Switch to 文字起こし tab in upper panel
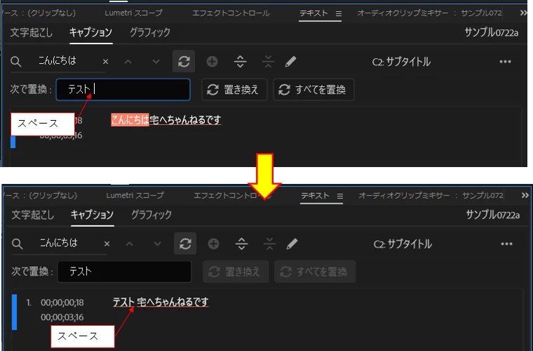The image size is (533, 351). [32, 33]
